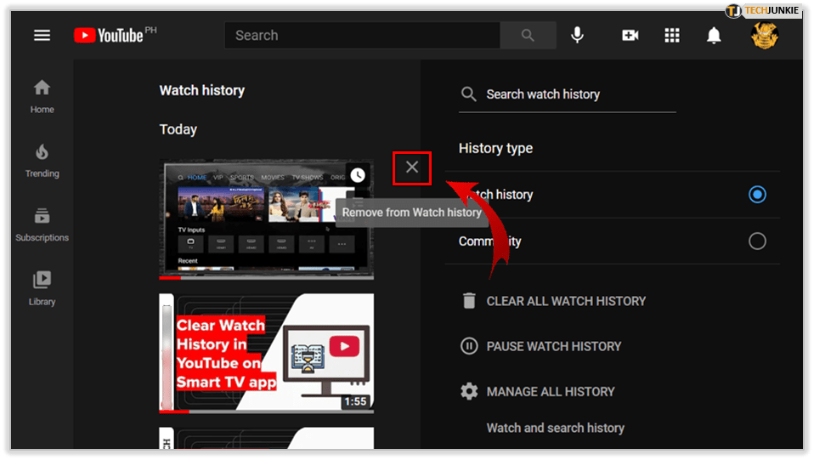This screenshot has height=460, width=814.
Task: Select the Community radio button
Action: [x=756, y=241]
